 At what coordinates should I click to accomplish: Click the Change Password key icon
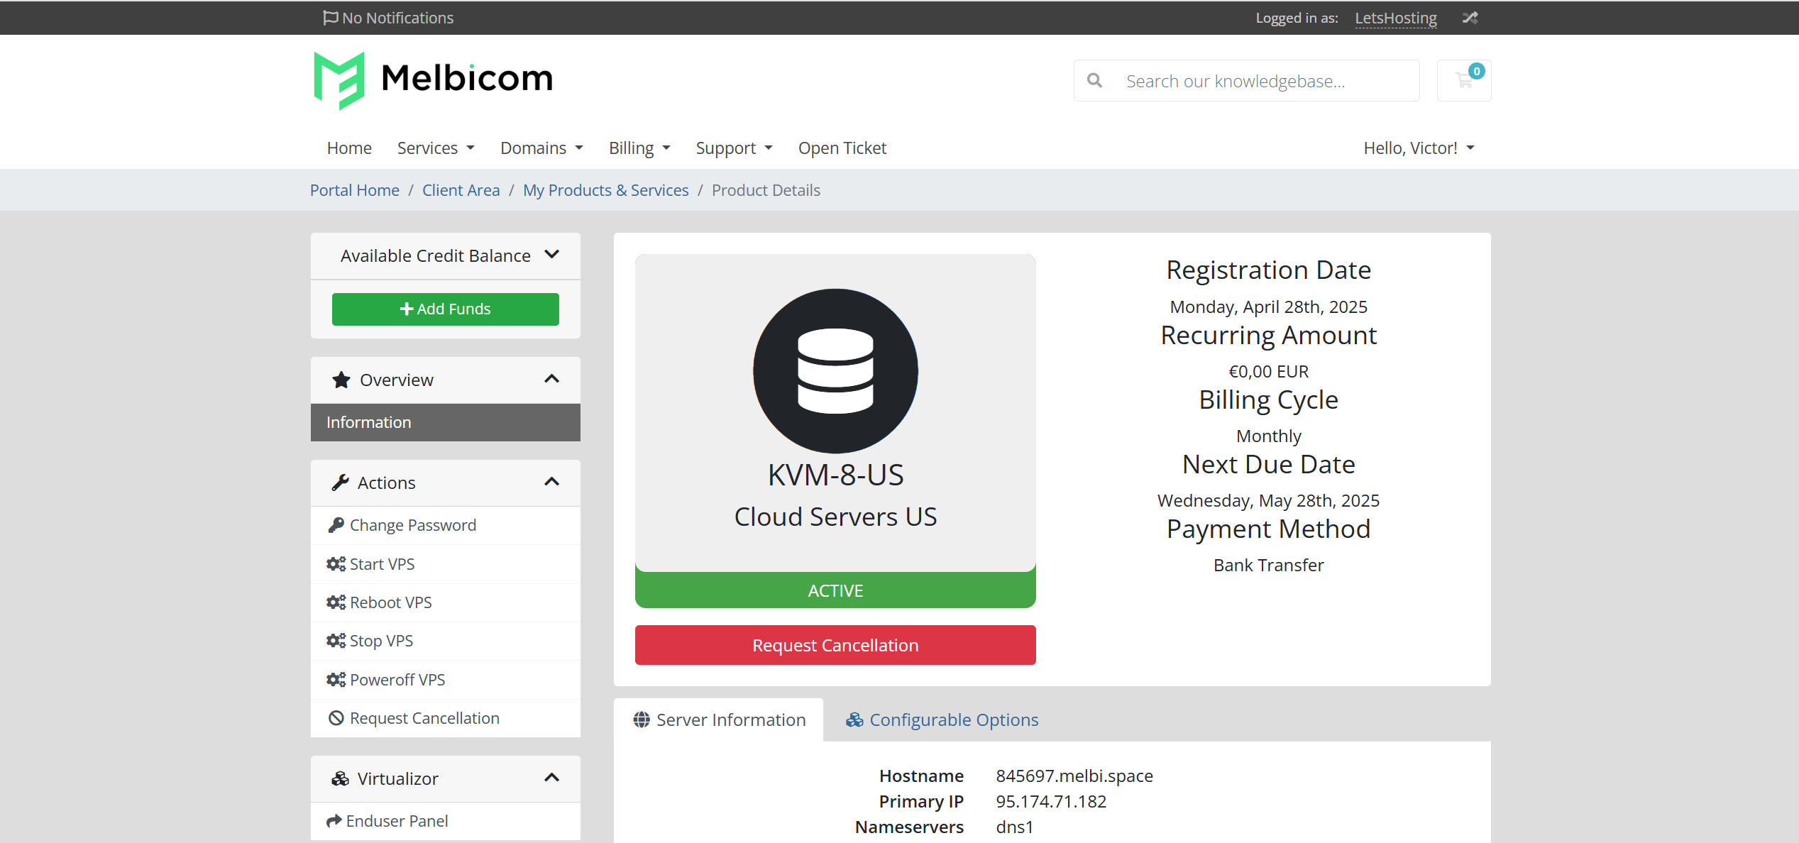coord(336,525)
